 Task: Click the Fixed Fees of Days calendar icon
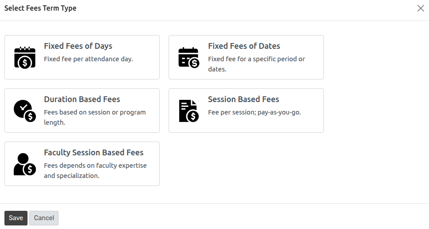click(x=25, y=57)
